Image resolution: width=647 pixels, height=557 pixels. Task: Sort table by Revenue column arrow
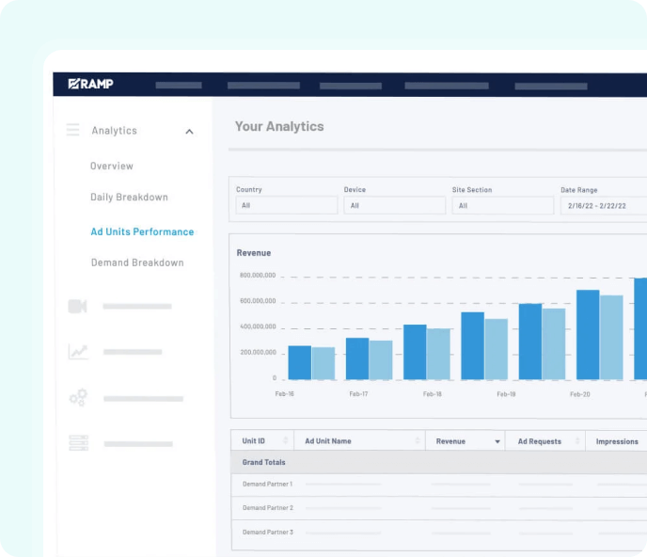497,441
